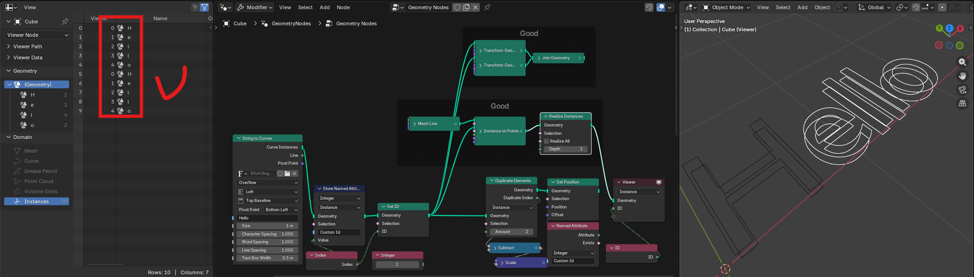Toggle proportional editing in 3D viewport header
974x277 pixels.
click(x=942, y=7)
